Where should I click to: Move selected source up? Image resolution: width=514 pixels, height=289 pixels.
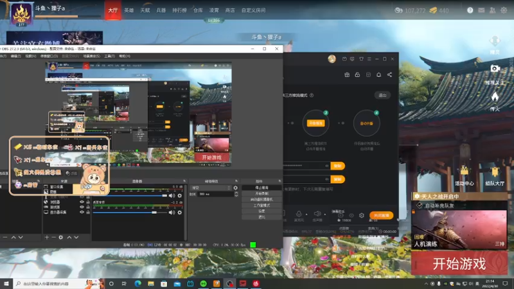[x=69, y=237]
